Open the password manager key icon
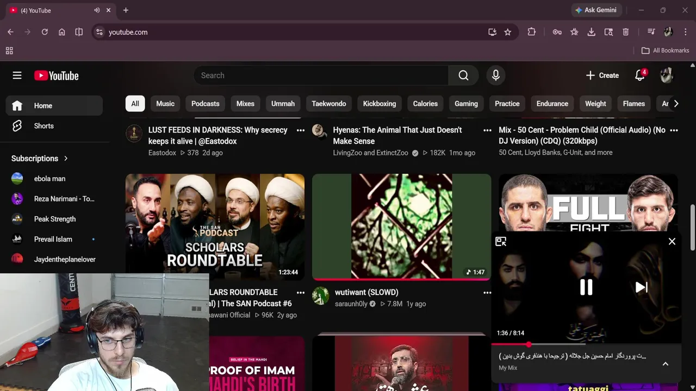The image size is (696, 391). 557,32
